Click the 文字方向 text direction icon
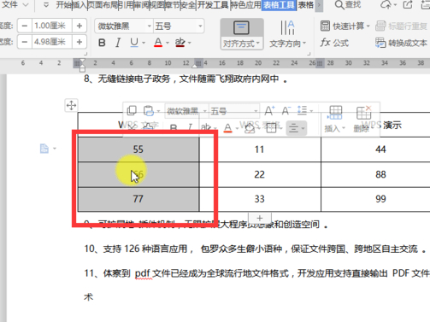Image resolution: width=430 pixels, height=322 pixels. coord(287,28)
